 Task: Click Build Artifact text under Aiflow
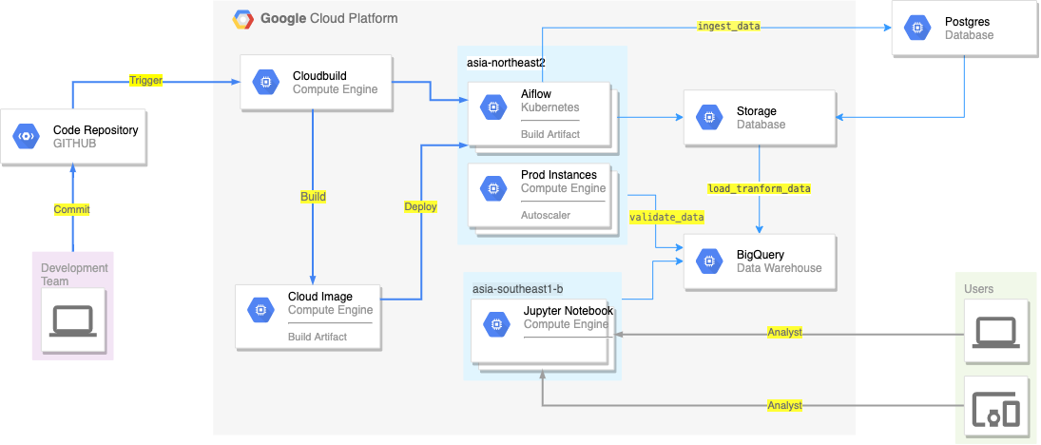point(550,134)
